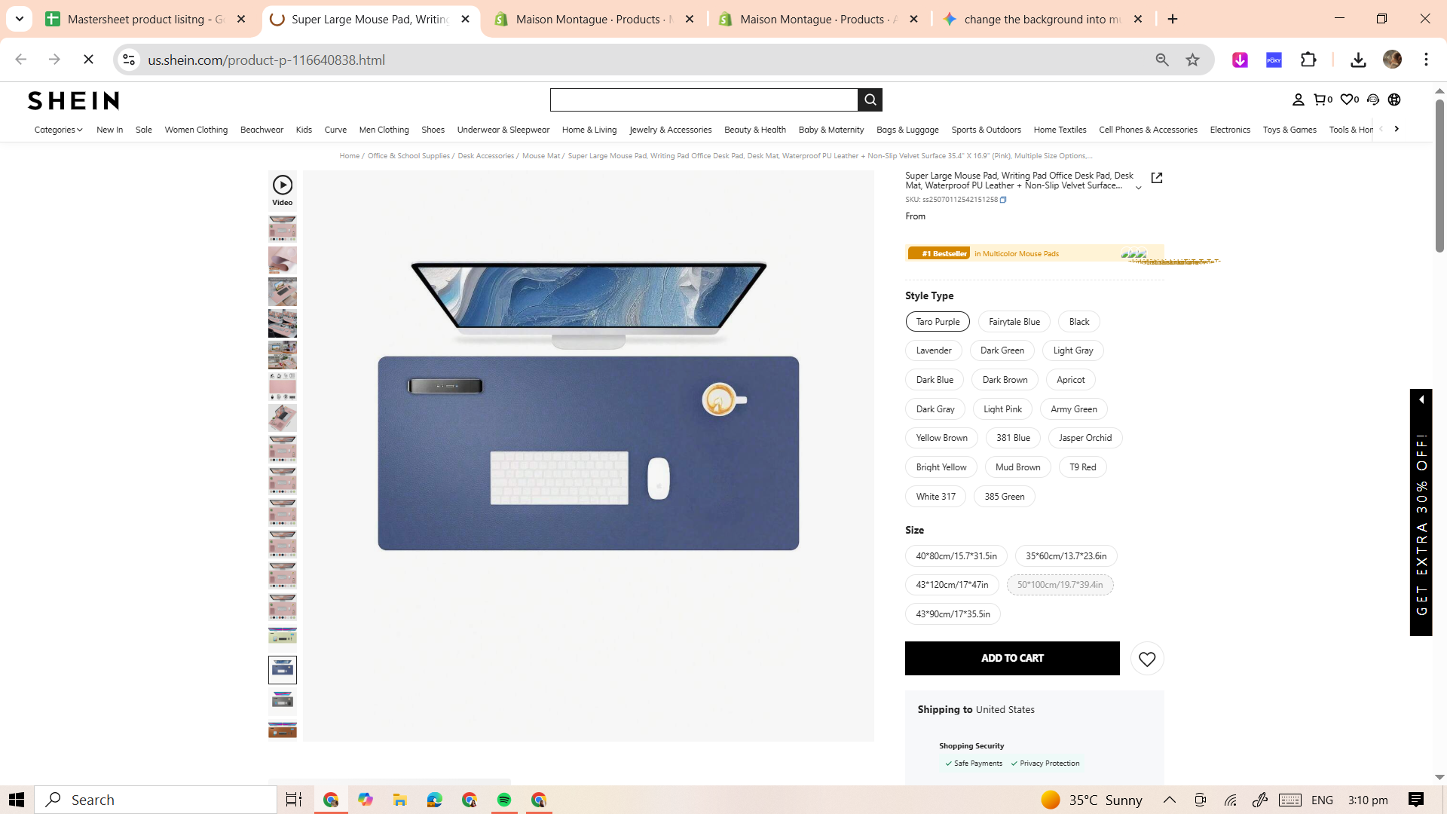
Task: Open Task View on the taskbar
Action: pyautogui.click(x=293, y=800)
